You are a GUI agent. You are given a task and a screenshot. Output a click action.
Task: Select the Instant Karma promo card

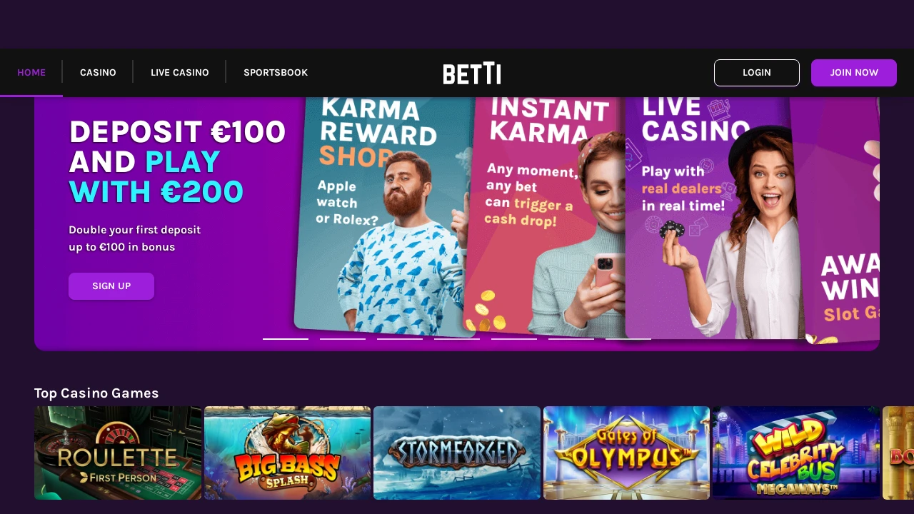point(546,214)
